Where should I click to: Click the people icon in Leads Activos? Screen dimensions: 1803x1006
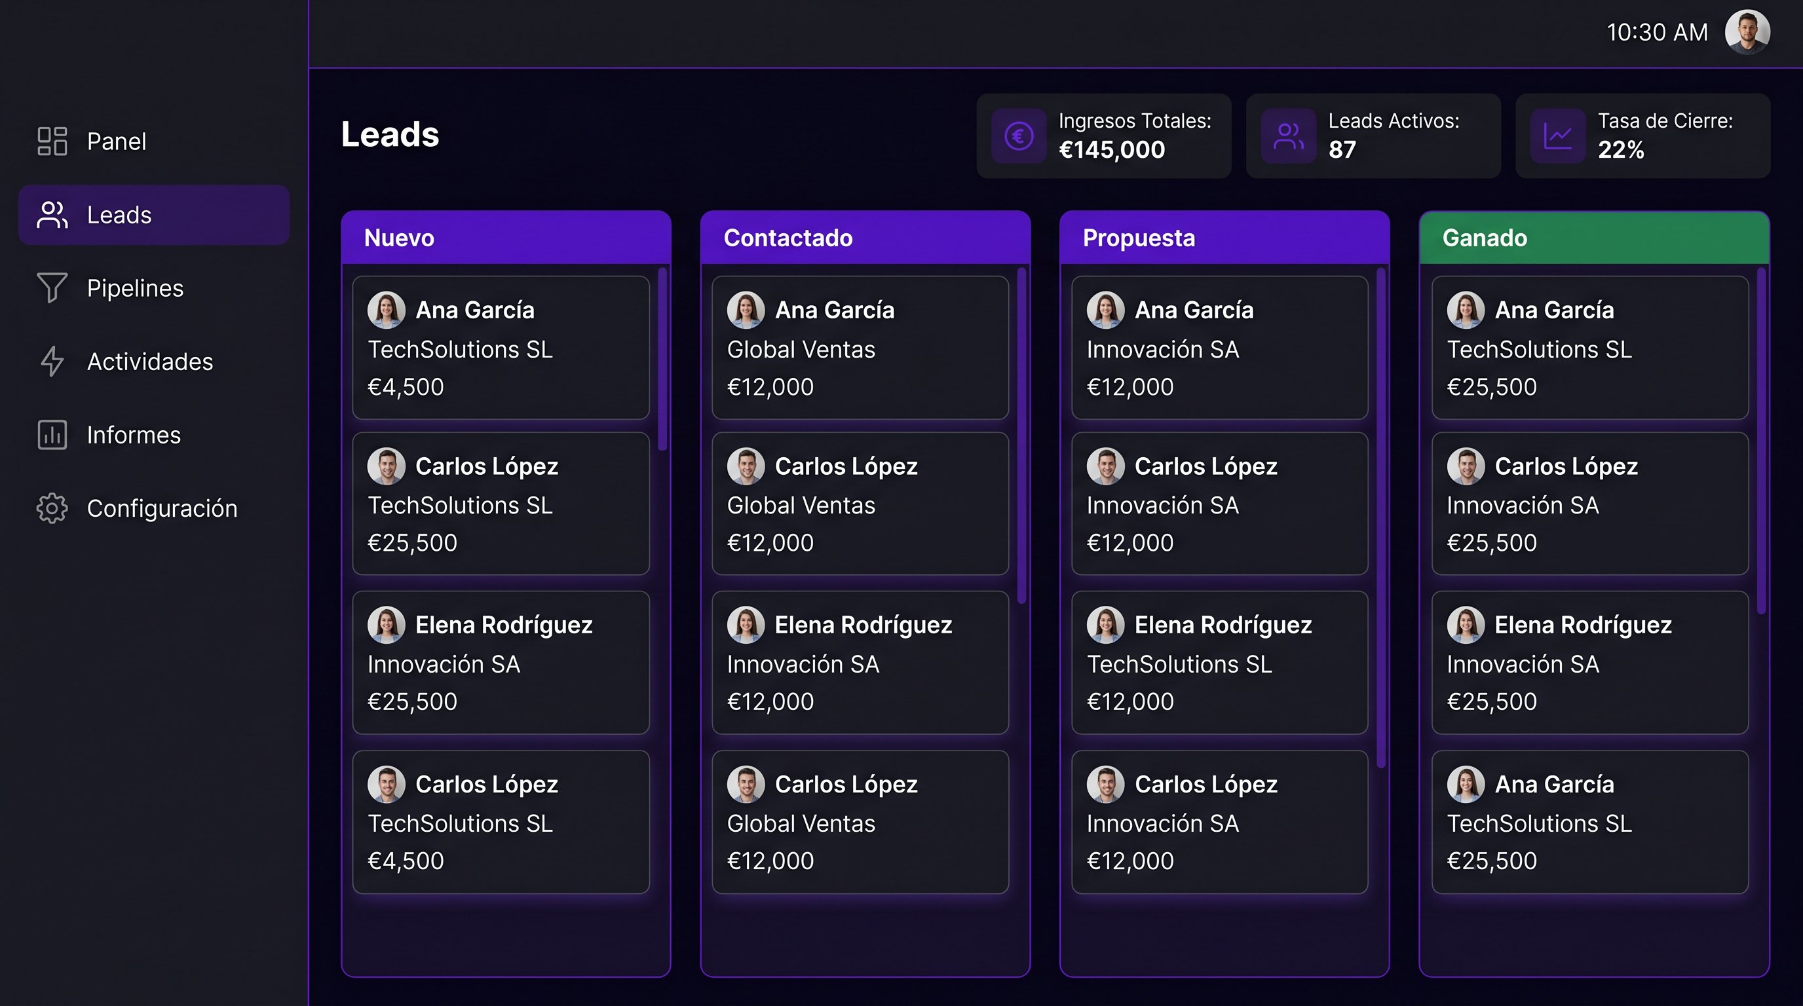[1289, 136]
